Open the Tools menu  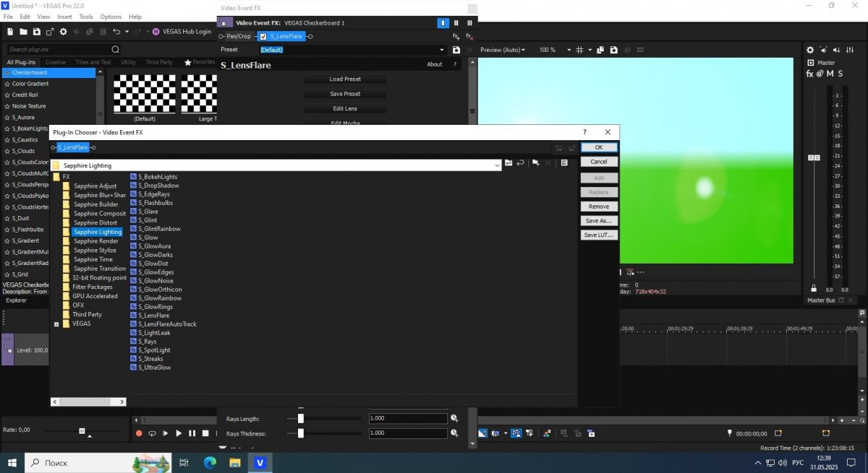86,17
